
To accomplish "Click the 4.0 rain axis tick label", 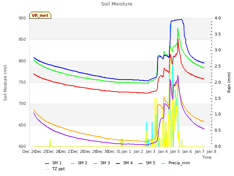I will click(x=218, y=18).
